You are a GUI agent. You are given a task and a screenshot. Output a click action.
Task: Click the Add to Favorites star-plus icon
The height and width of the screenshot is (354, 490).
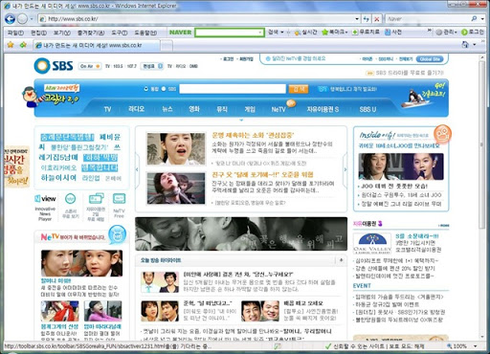(23, 45)
